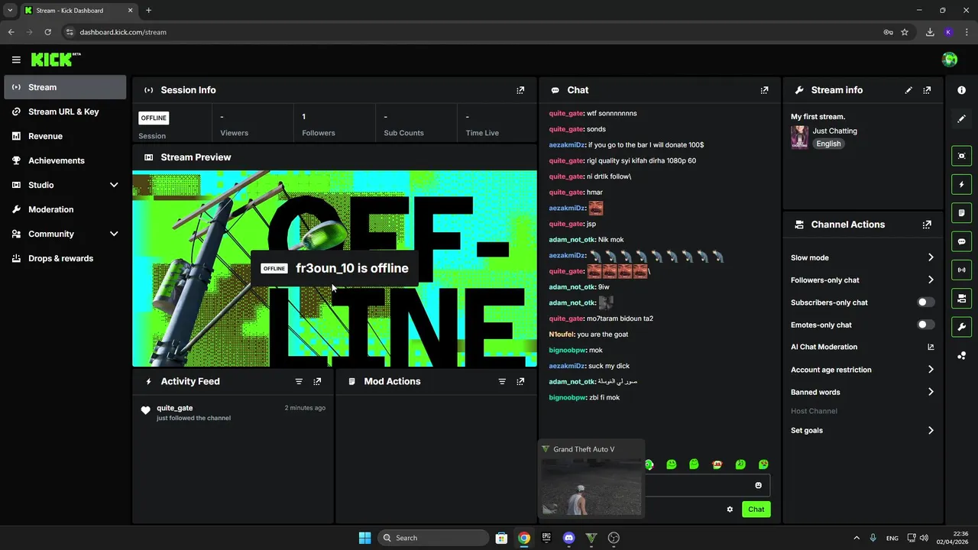
Task: Insert the red mushroom emote above chat input
Action: [717, 464]
